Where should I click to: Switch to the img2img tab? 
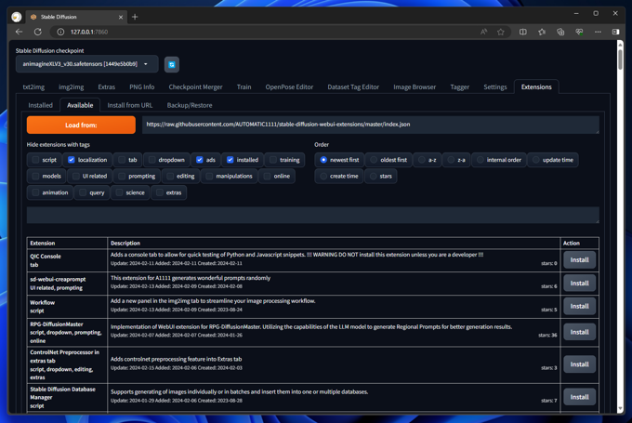tap(72, 87)
